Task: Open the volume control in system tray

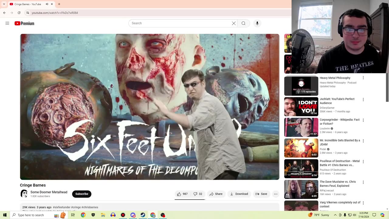Action: 355,215
